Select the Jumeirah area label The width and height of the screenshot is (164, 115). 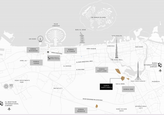(x=111, y=46)
